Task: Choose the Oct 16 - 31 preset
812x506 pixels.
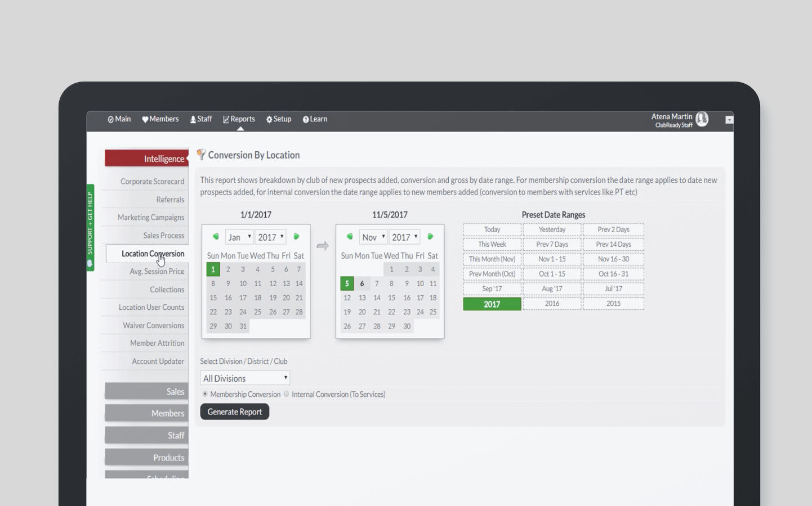Action: pos(613,274)
